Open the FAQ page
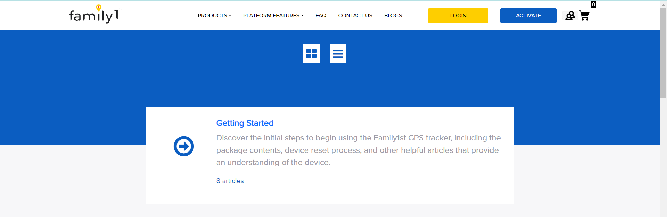The width and height of the screenshot is (667, 217). [x=321, y=16]
